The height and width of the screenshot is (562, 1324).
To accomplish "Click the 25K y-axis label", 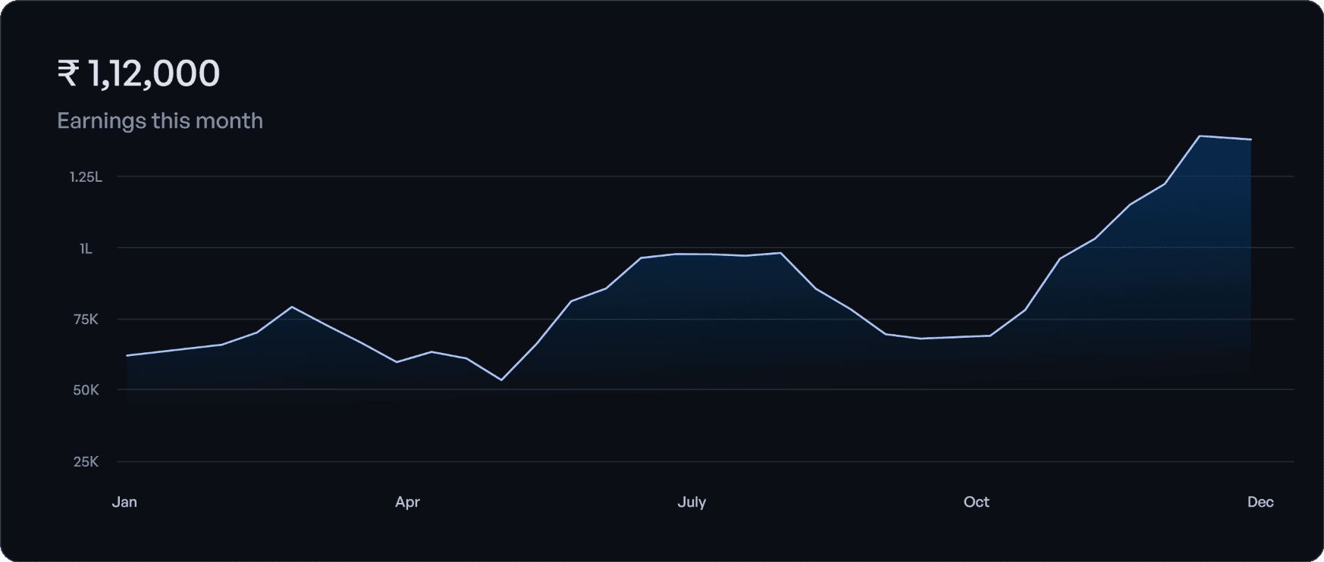I will click(86, 461).
